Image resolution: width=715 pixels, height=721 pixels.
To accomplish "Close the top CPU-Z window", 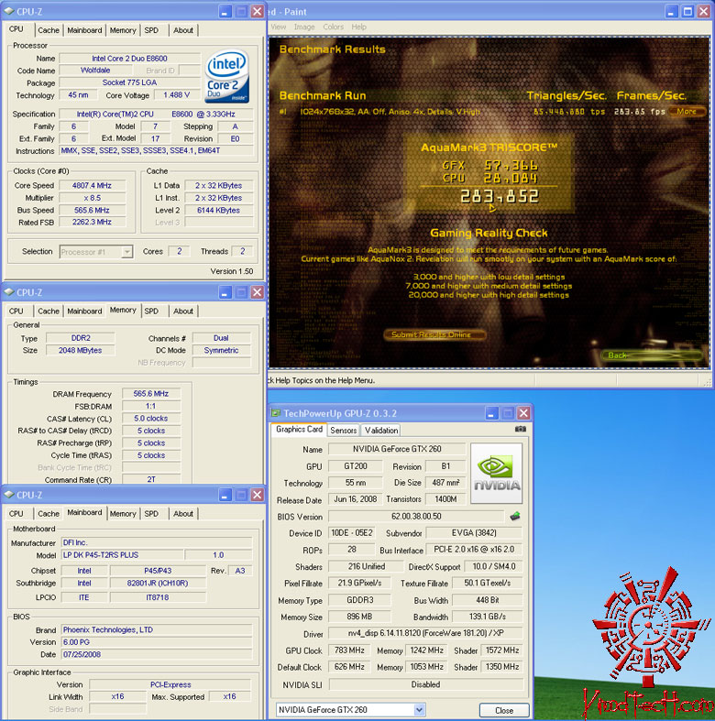I will coord(258,12).
